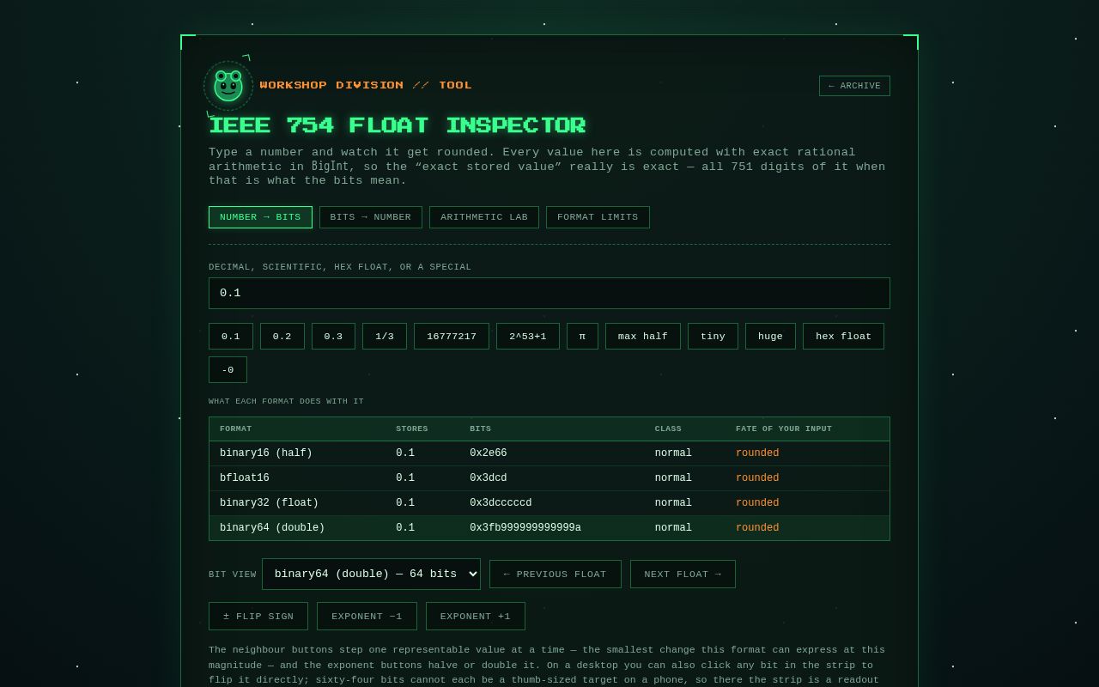Switch to the Bits → Number tab
Image resolution: width=1099 pixels, height=687 pixels.
[x=371, y=217]
